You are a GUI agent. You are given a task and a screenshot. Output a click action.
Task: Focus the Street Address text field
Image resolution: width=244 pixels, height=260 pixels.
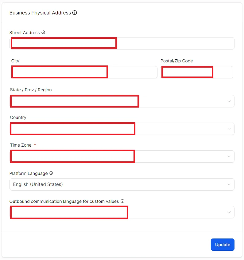pos(122,43)
